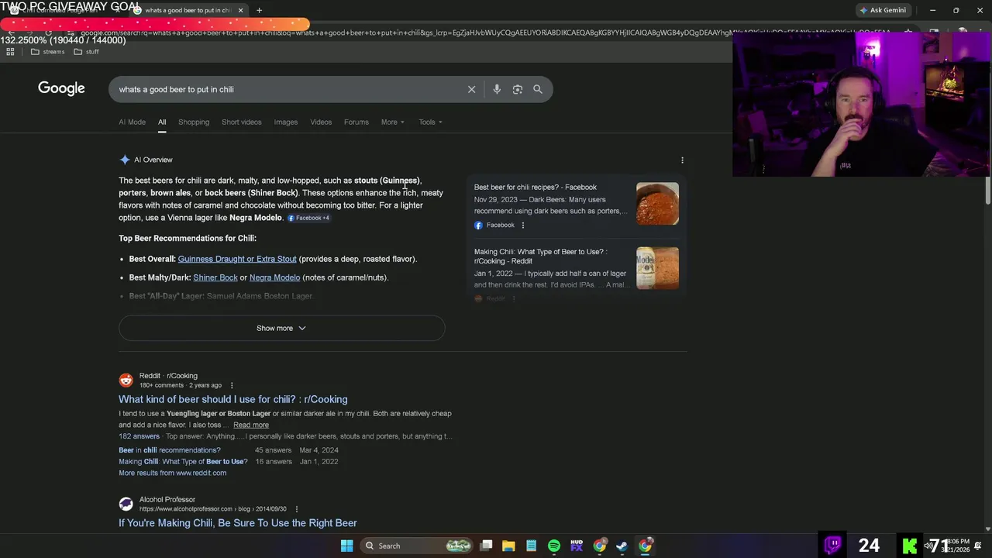Open a new browser tab with plus icon
Viewport: 992px width, 558px height.
coord(259,10)
